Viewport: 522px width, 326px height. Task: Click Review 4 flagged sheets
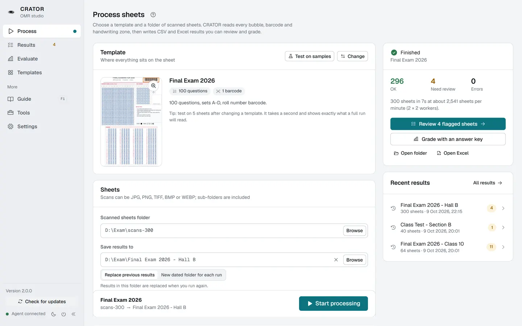448,124
